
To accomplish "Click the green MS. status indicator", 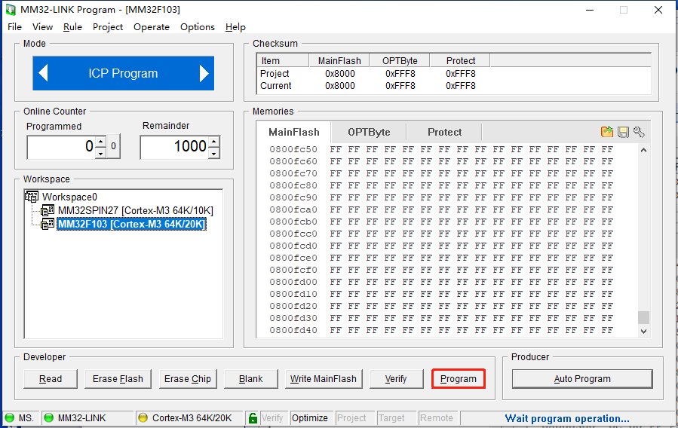I will coord(10,418).
